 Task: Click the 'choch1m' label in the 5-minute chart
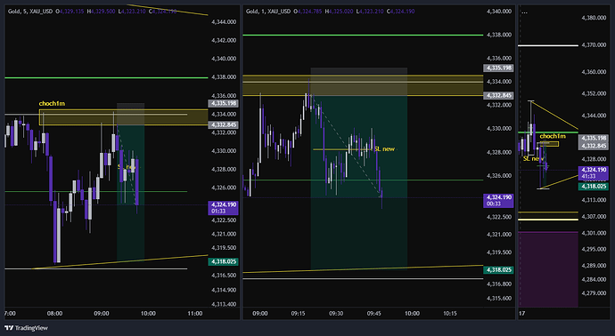pos(52,104)
